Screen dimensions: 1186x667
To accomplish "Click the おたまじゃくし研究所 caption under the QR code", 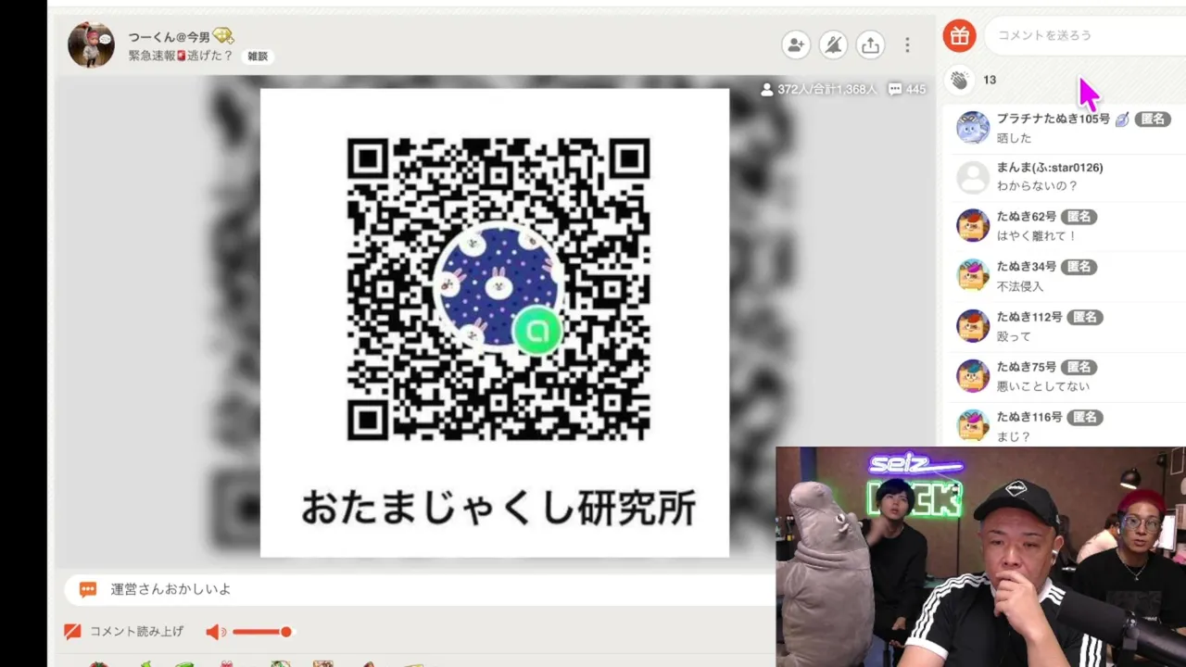I will point(498,508).
